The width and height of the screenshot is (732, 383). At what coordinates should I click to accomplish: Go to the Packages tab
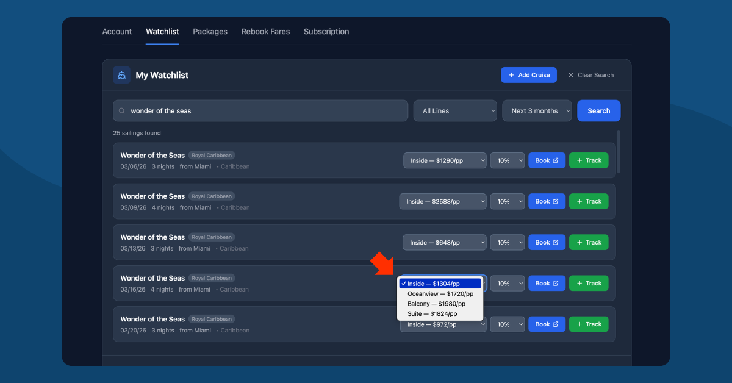210,32
